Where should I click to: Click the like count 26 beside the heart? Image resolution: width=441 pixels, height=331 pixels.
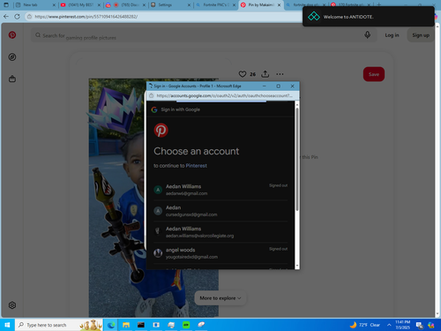(253, 74)
